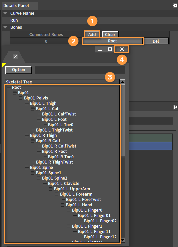Screen dimensions: 178x247
Task: Collapse the Bip01 Pelvis node
Action: [x=20, y=98]
